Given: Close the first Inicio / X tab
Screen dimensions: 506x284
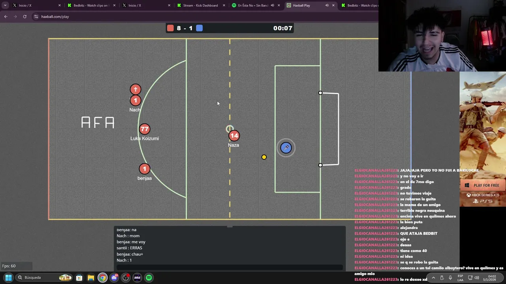Looking at the screenshot, I should click(x=60, y=5).
